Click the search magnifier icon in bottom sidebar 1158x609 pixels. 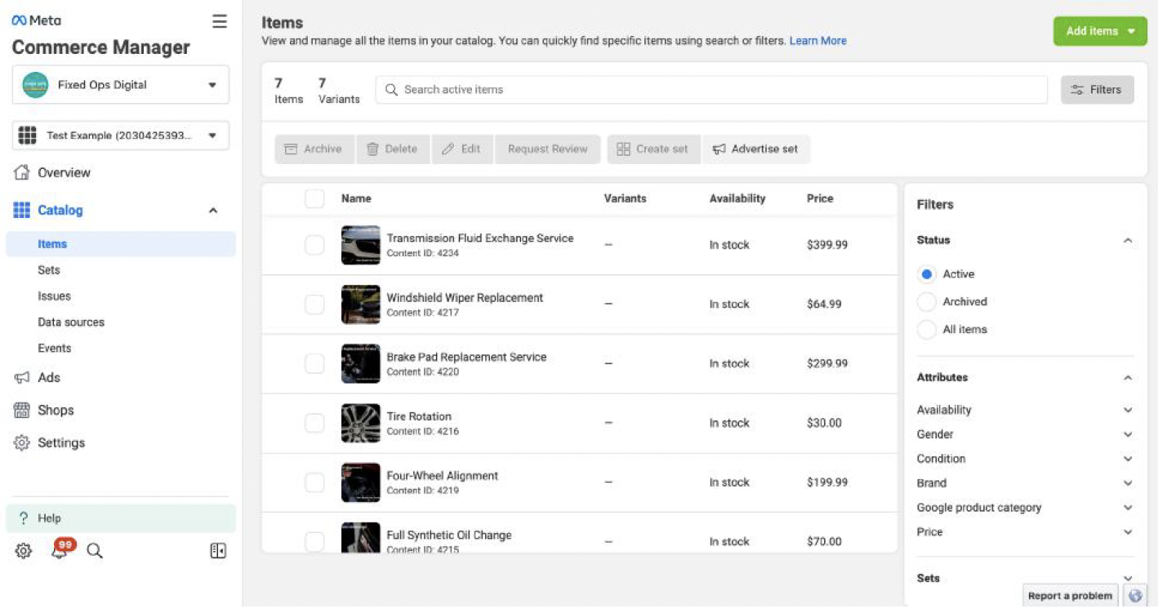click(x=95, y=551)
